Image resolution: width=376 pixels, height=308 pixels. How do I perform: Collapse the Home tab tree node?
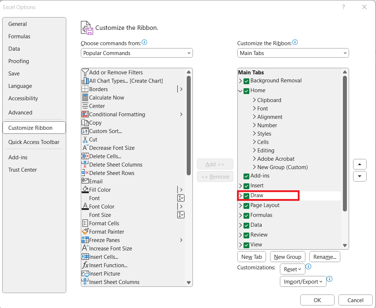(x=240, y=91)
